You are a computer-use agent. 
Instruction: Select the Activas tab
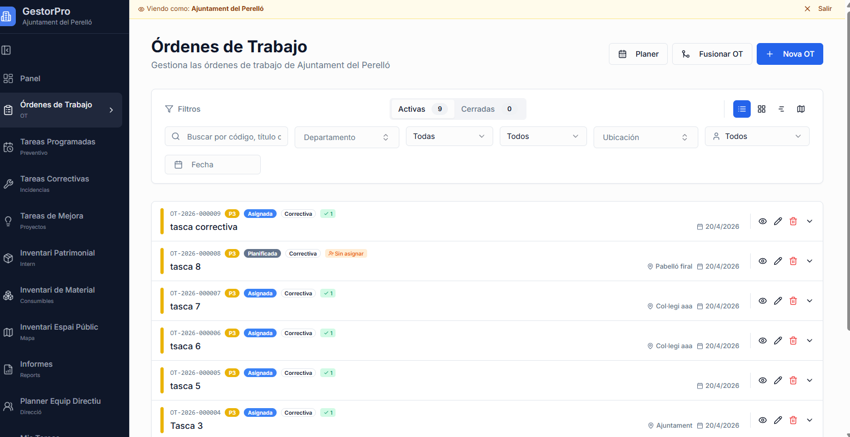click(x=423, y=109)
